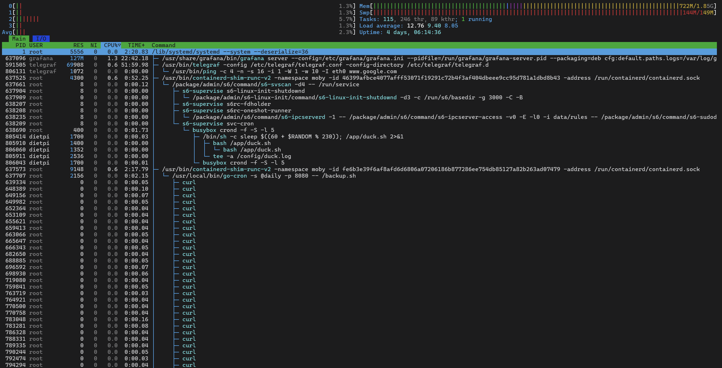This screenshot has height=368, width=722.
Task: Select curl process PID 790244
Action: point(359,352)
